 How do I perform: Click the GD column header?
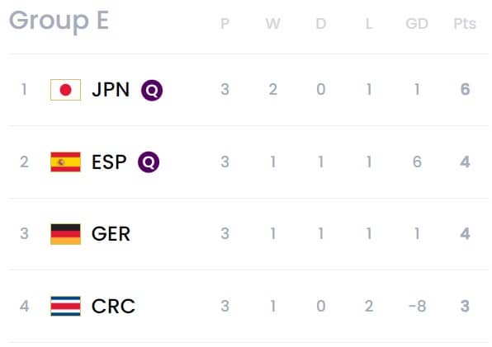click(417, 23)
